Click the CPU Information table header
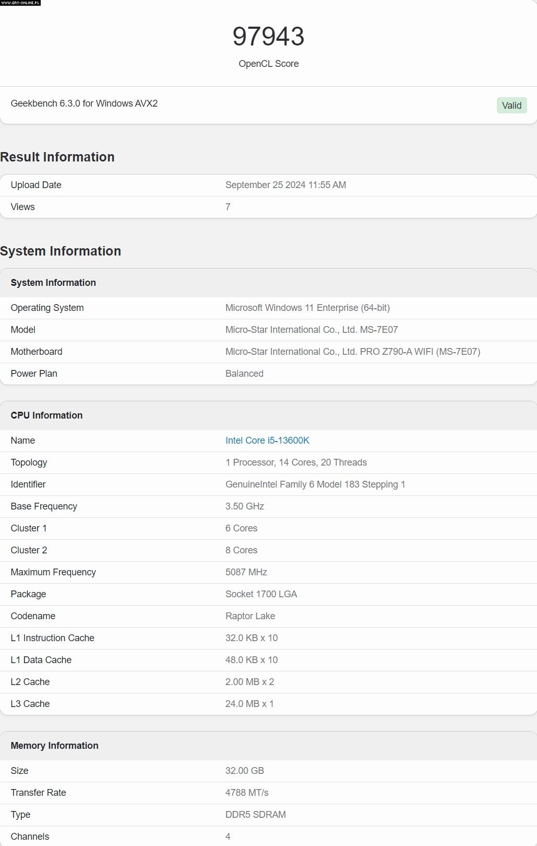 pyautogui.click(x=46, y=415)
